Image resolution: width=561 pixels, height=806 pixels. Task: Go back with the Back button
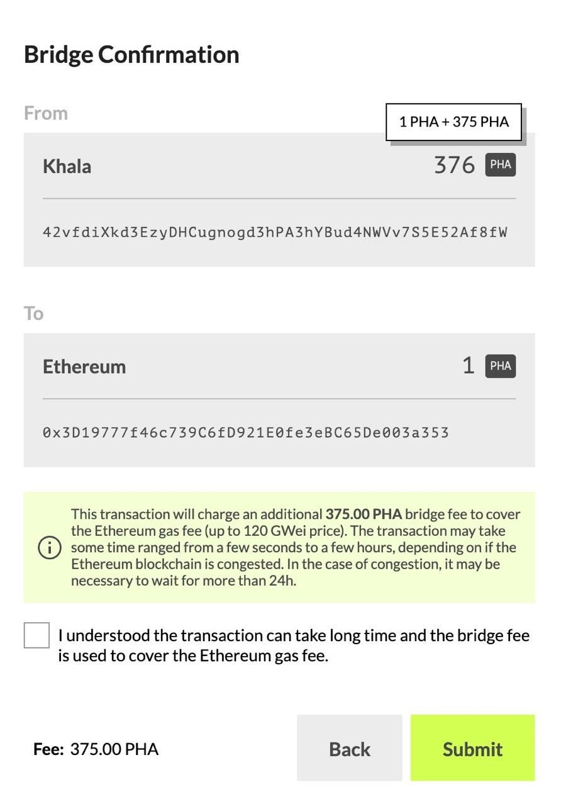[x=349, y=748]
